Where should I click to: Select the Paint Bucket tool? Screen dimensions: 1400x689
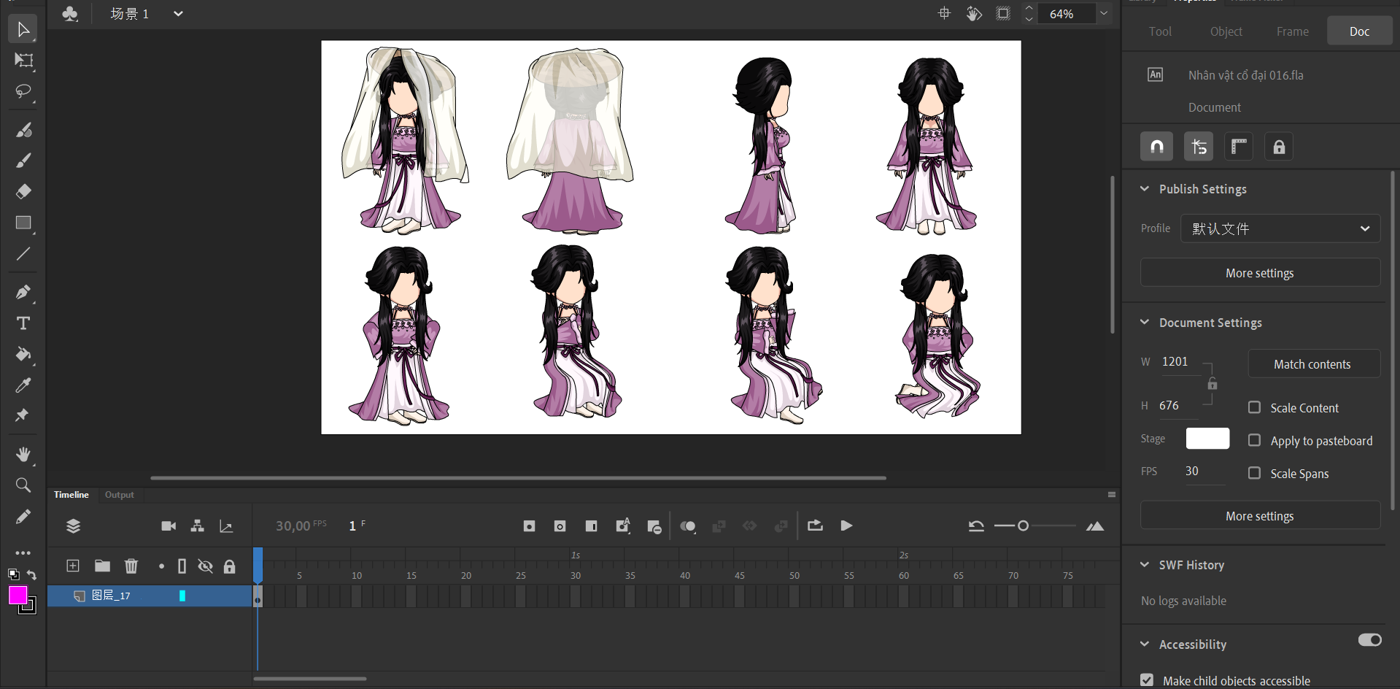[23, 355]
